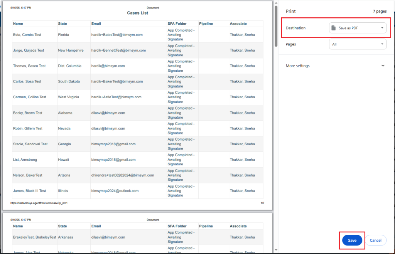Click the 7 pages count label
Screen dimensions: 395x254
point(380,12)
